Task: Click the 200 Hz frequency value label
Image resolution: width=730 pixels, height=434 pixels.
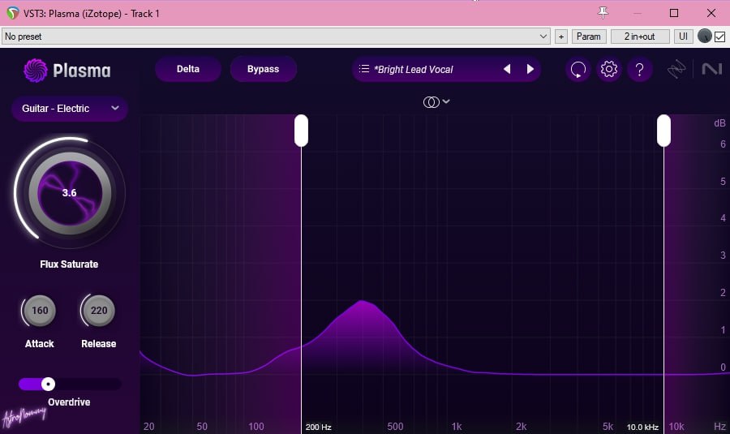Action: 319,427
